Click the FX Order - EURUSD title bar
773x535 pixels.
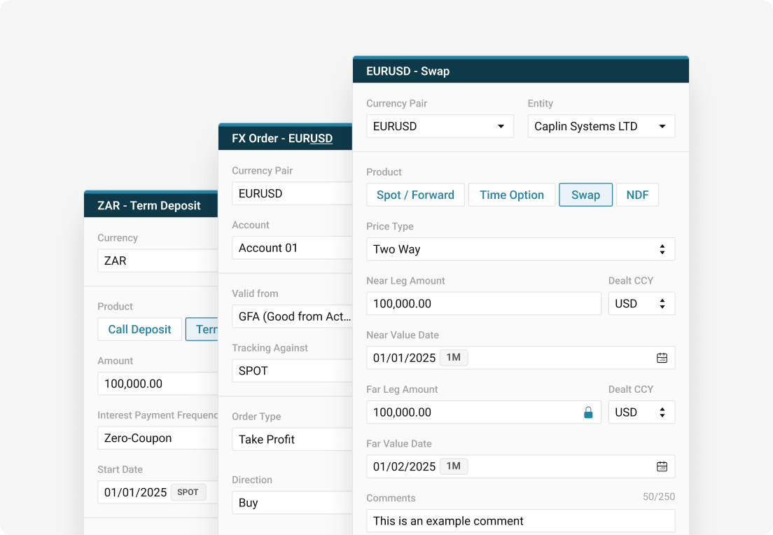pos(285,137)
